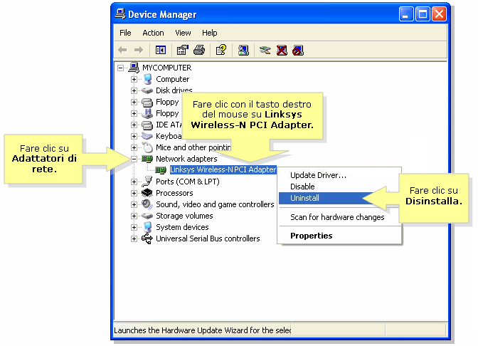The height and width of the screenshot is (346, 478).
Task: Expand the Keyboards category
Action: [x=134, y=136]
